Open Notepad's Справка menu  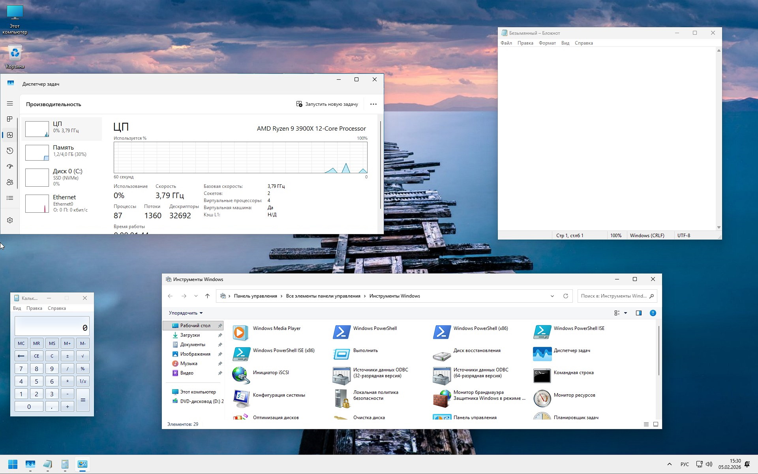[584, 43]
